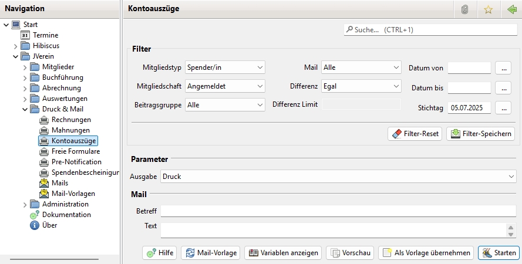The height and width of the screenshot is (264, 522).
Task: Expand the Hibiscus tree node
Action: click(x=16, y=46)
